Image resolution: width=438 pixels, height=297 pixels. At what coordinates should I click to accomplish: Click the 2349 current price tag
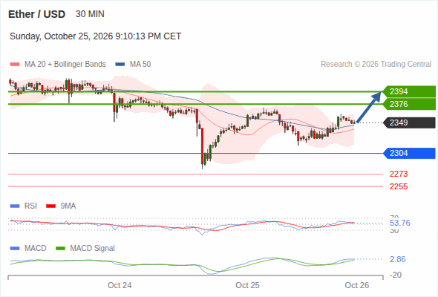point(409,123)
